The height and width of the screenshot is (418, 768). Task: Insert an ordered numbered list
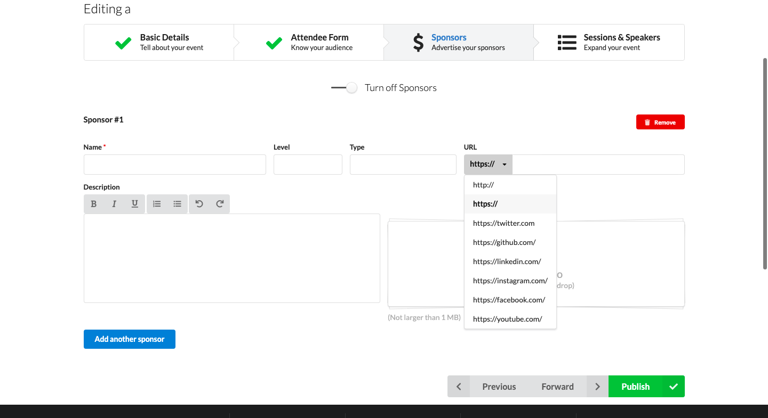(157, 204)
